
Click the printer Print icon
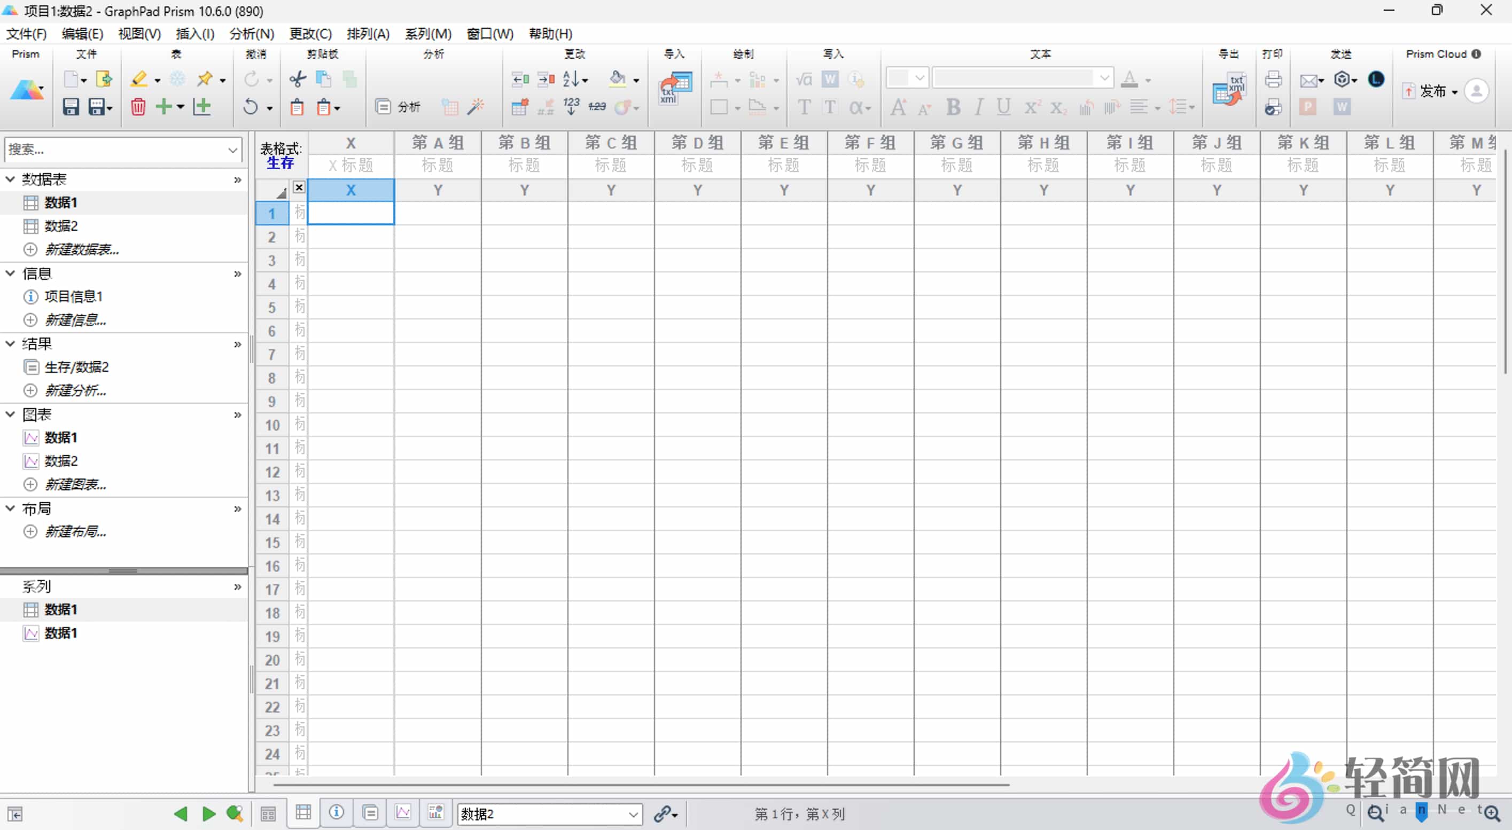point(1273,79)
